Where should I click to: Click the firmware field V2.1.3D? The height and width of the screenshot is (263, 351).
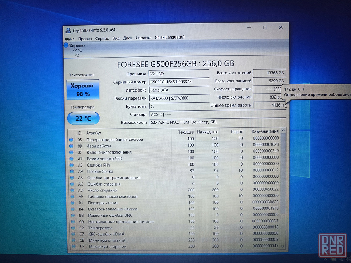pyautogui.click(x=179, y=74)
